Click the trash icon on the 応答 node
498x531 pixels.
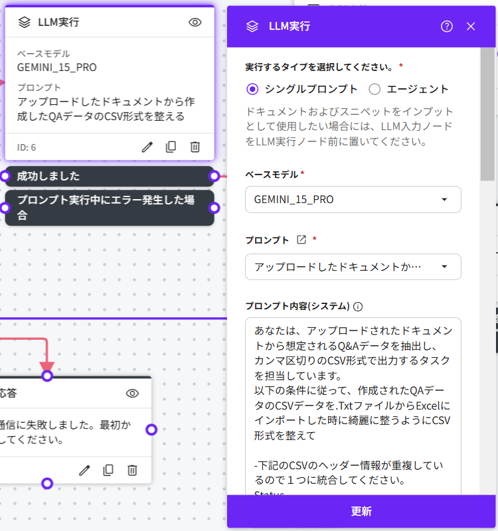coord(132,470)
